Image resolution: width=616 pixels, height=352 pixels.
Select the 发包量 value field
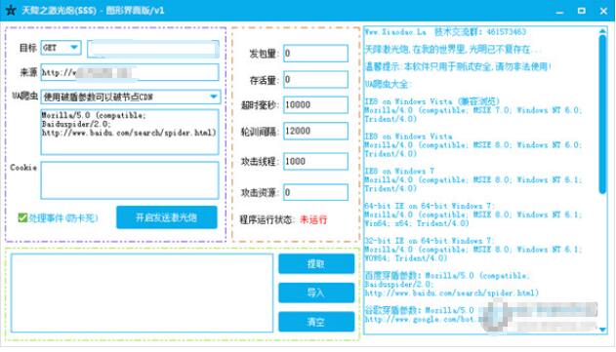[315, 54]
